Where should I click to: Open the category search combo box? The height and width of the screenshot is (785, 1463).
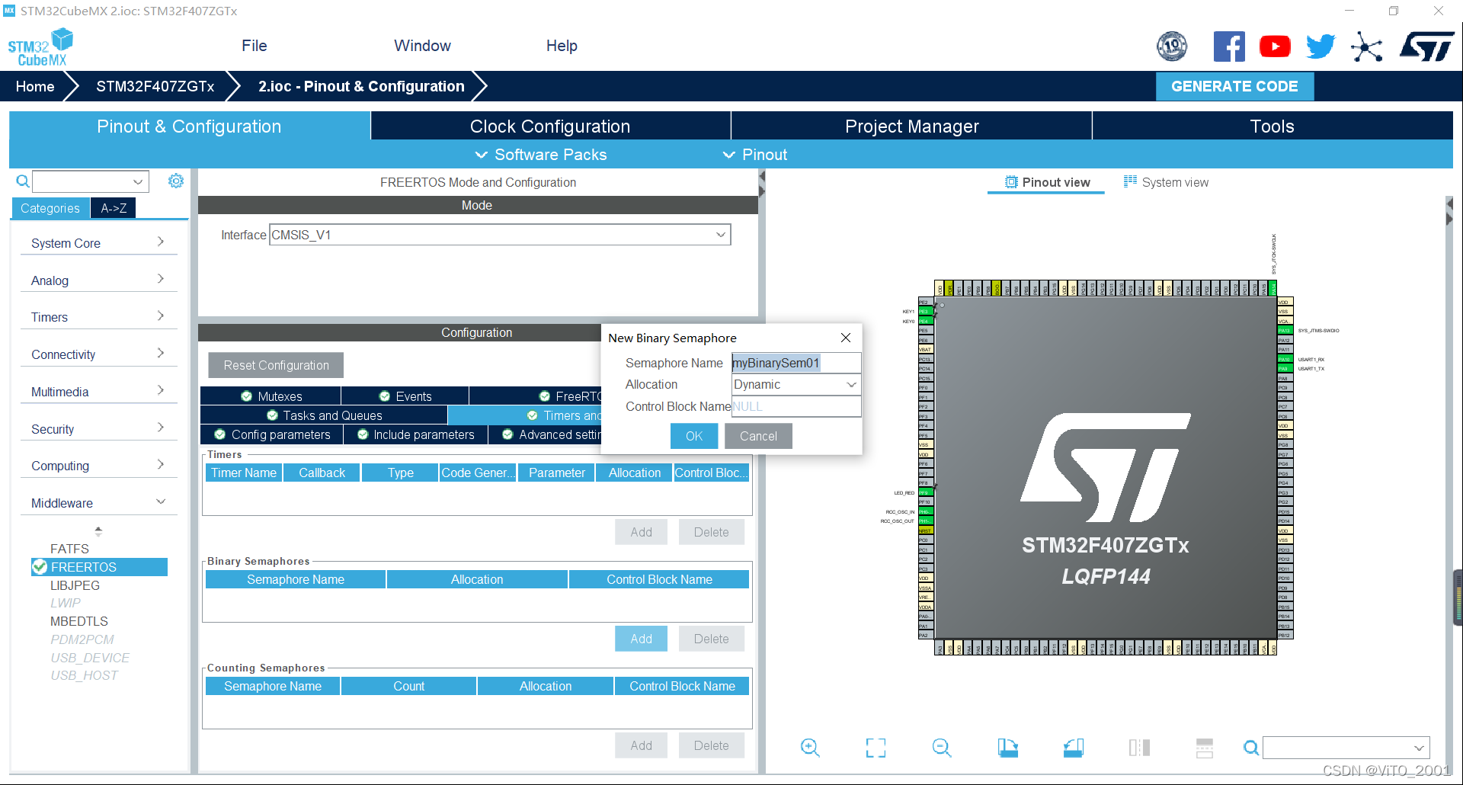[90, 181]
